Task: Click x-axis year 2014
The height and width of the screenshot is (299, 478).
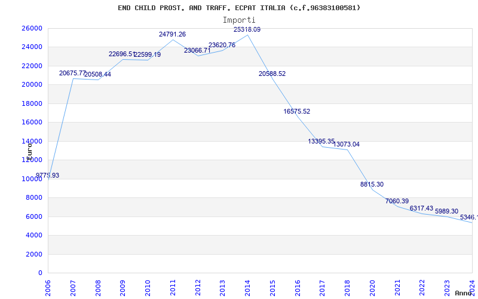Action: pos(248,288)
